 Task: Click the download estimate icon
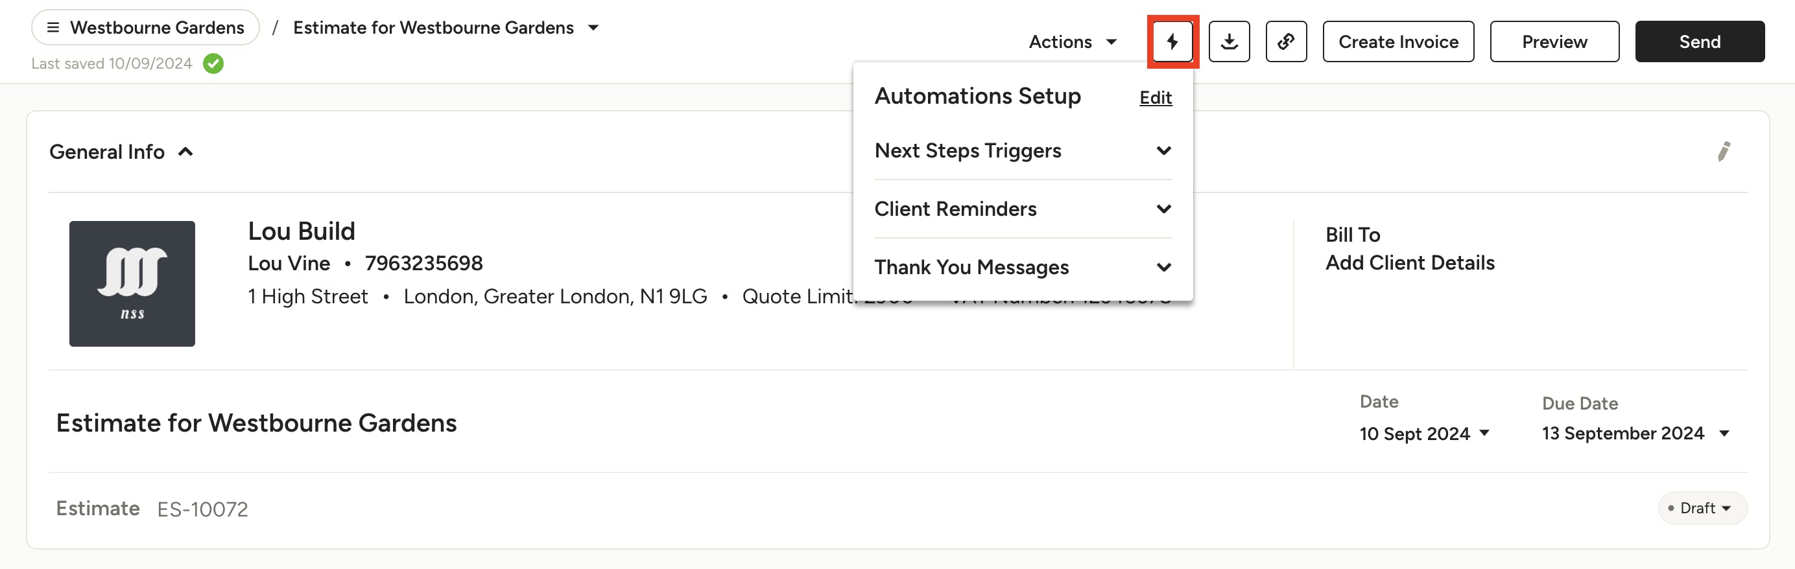coord(1229,41)
